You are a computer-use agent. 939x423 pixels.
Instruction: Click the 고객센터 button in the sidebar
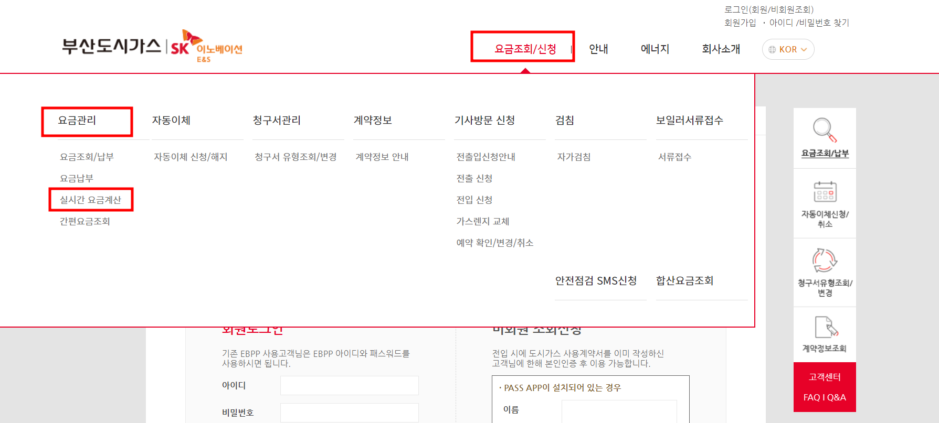[825, 377]
